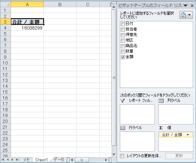The width and height of the screenshot is (196, 163).
Task: Click inside the 列ラベル drop box
Action: [176, 114]
